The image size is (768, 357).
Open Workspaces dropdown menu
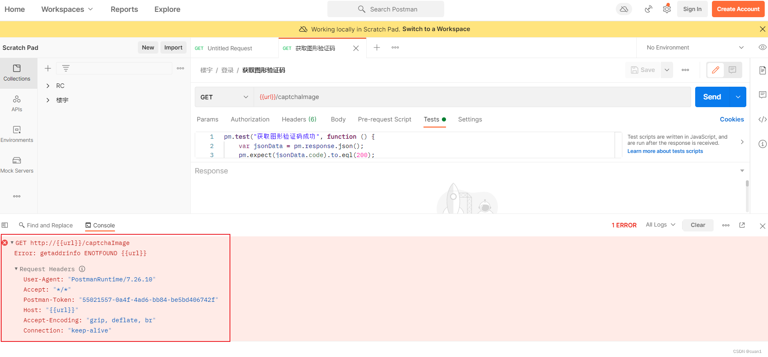(67, 9)
